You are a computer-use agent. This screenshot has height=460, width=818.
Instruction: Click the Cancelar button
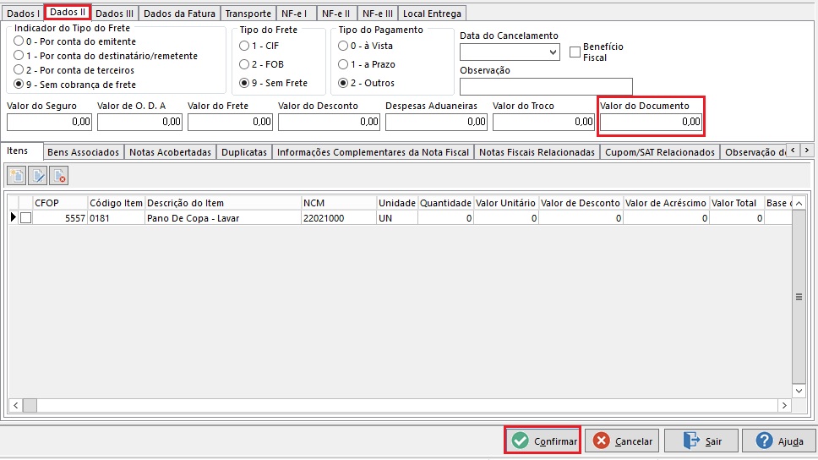(x=622, y=441)
